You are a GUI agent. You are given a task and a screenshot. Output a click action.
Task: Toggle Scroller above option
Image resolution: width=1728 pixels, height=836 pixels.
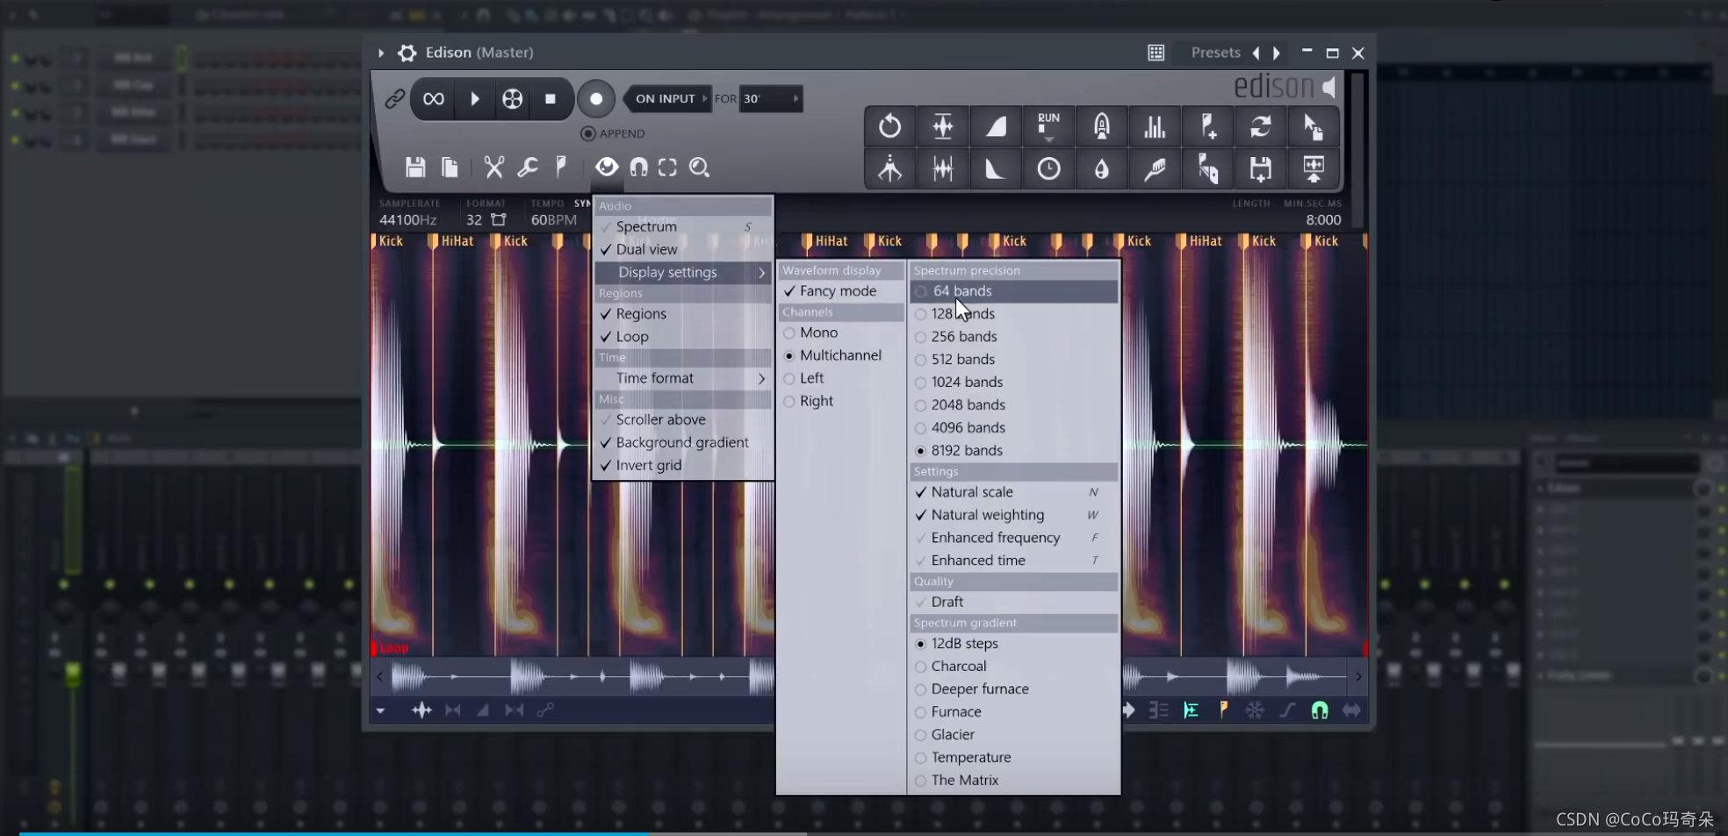683,419
